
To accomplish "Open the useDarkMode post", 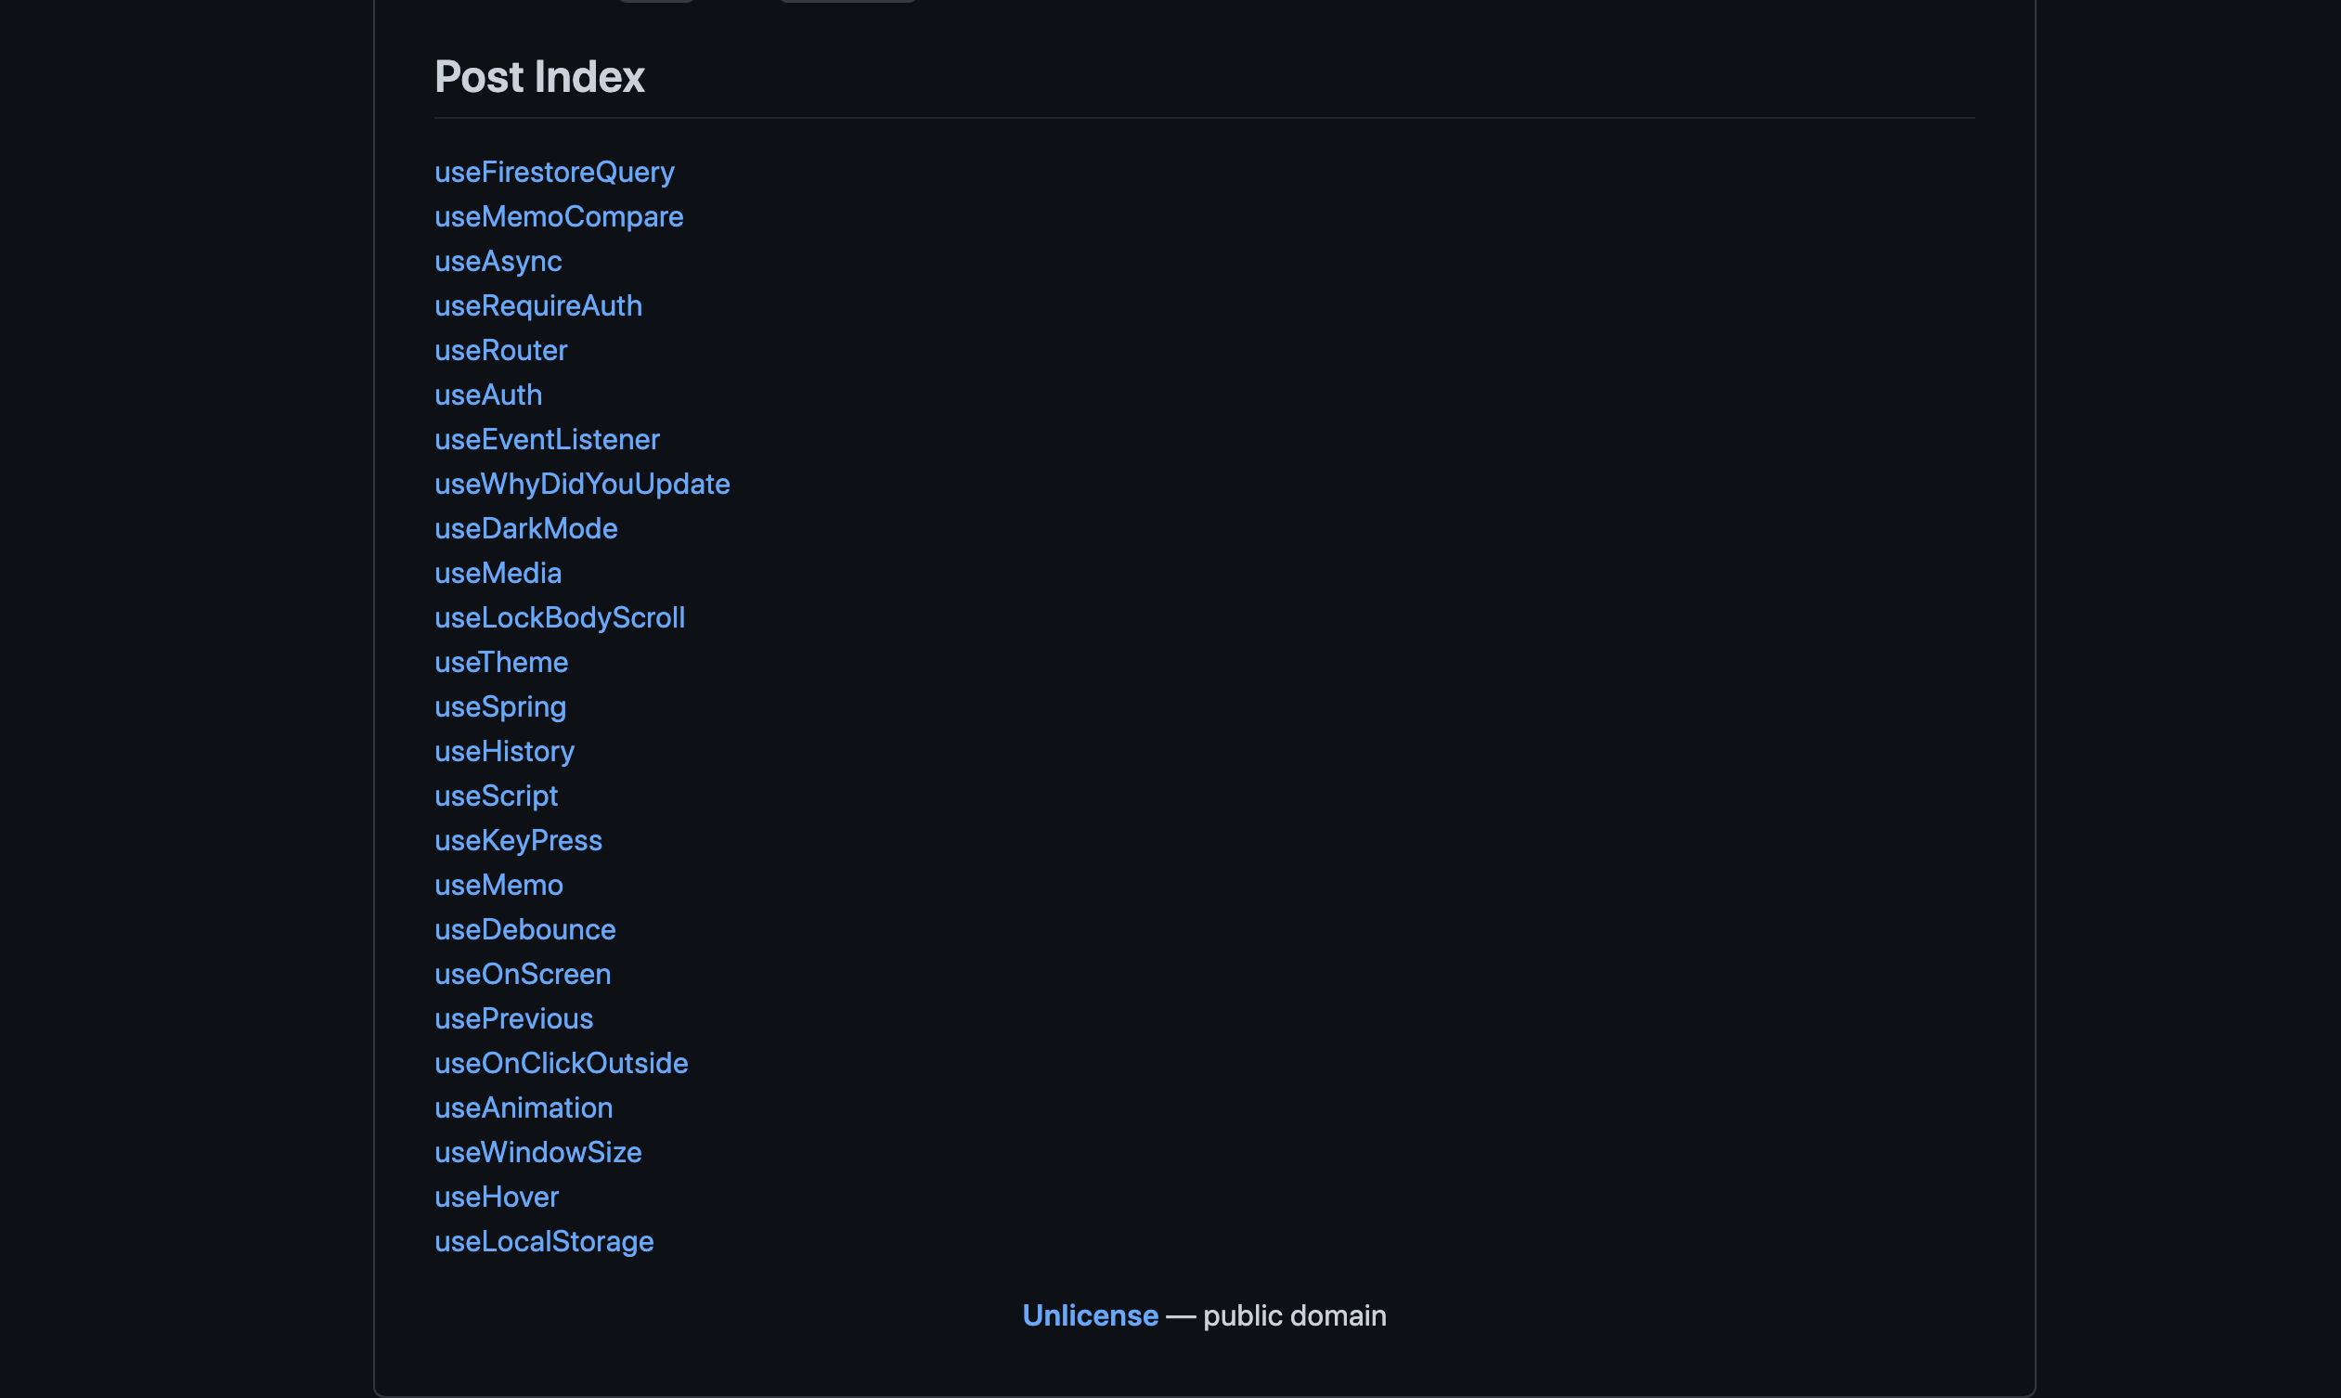I will [525, 528].
